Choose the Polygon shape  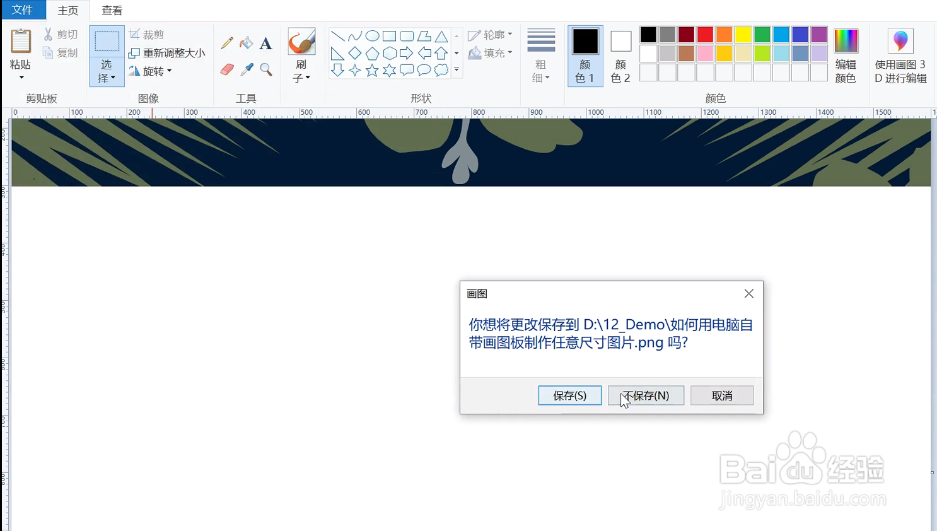424,36
